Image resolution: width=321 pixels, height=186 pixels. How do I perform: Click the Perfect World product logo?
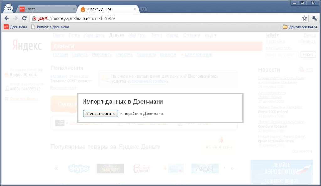click(x=141, y=168)
